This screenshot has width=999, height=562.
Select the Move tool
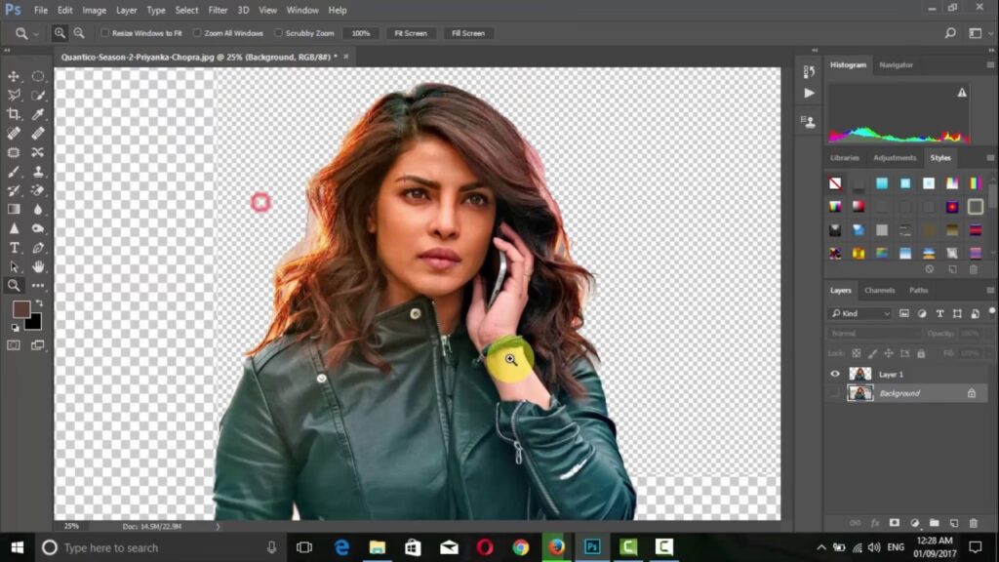click(15, 76)
